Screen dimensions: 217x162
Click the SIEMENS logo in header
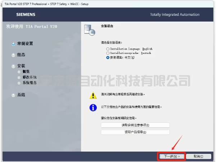tap(26, 15)
